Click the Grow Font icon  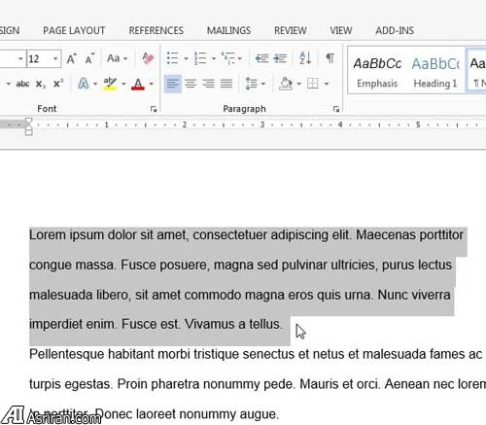click(x=72, y=58)
